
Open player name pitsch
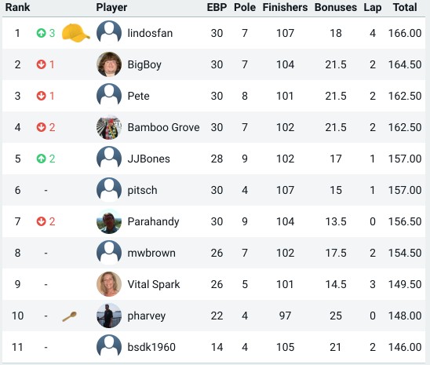click(142, 190)
